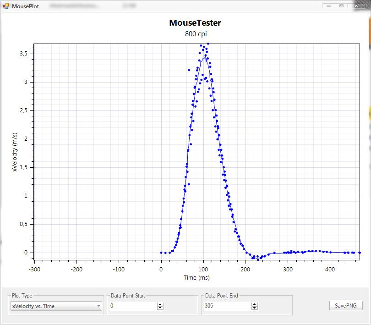The height and width of the screenshot is (325, 371).
Task: Click the Data Point Start label
Action: (128, 296)
